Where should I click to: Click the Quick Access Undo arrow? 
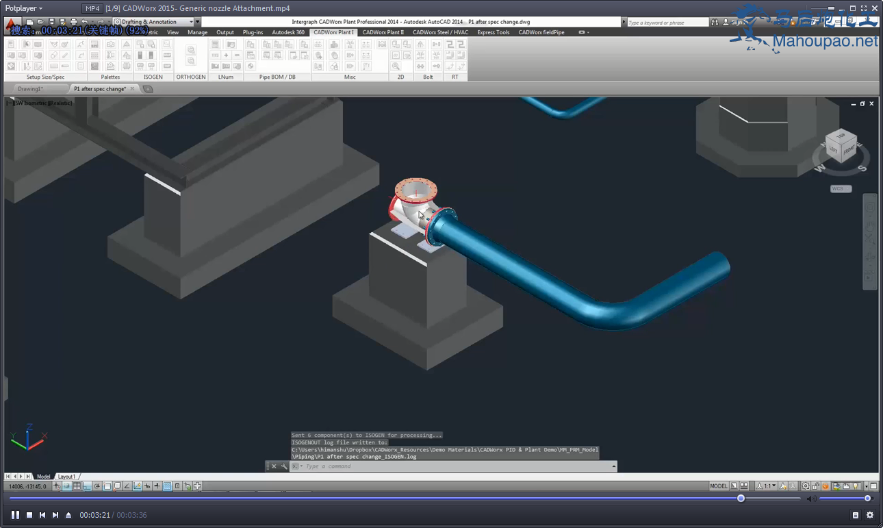click(84, 22)
